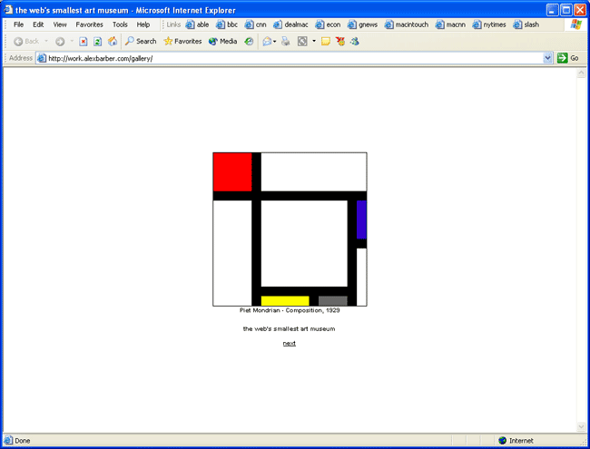Open the 'macintouch' links bar shortcut

click(407, 24)
